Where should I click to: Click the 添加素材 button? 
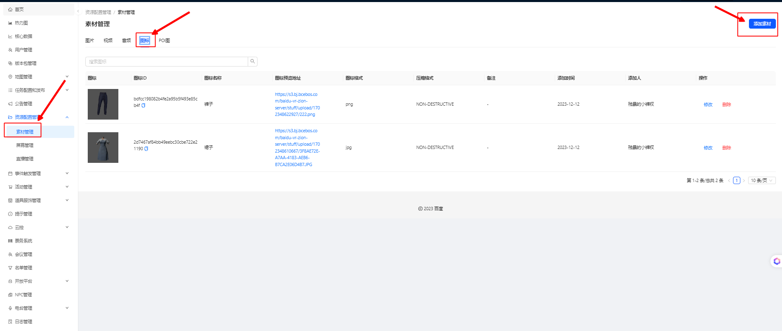(762, 24)
